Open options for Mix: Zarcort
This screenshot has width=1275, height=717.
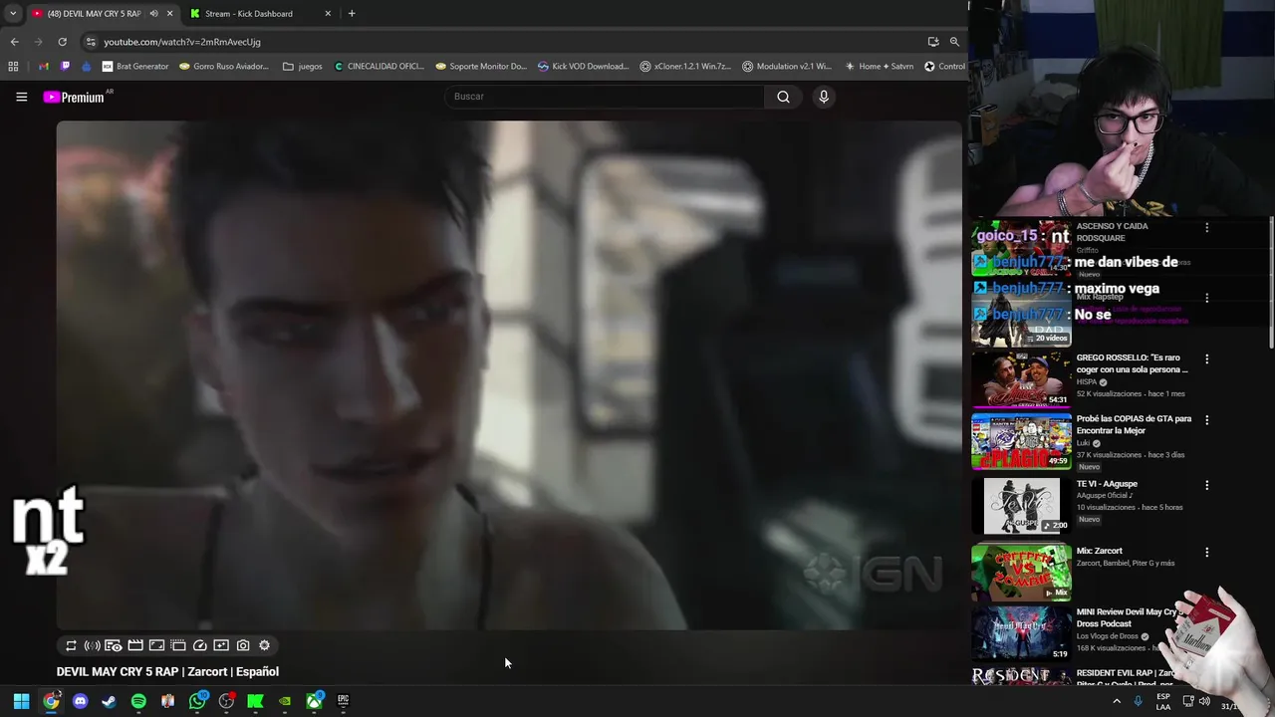[1206, 552]
